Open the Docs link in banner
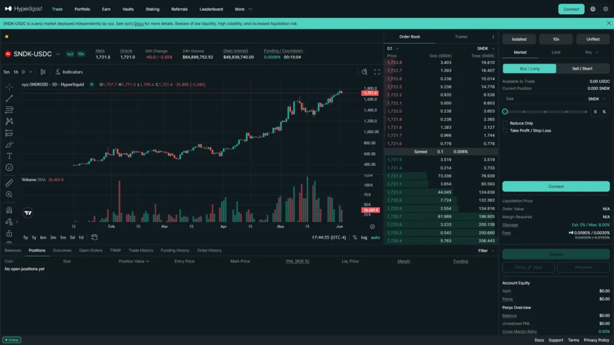Viewport: 614px width, 345px height. (x=139, y=23)
